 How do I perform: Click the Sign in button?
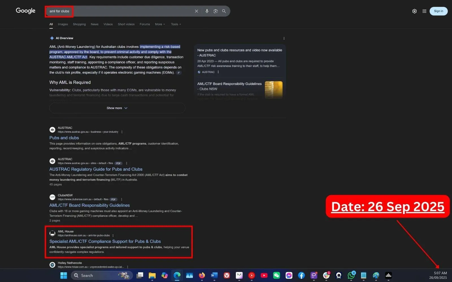[x=438, y=11]
